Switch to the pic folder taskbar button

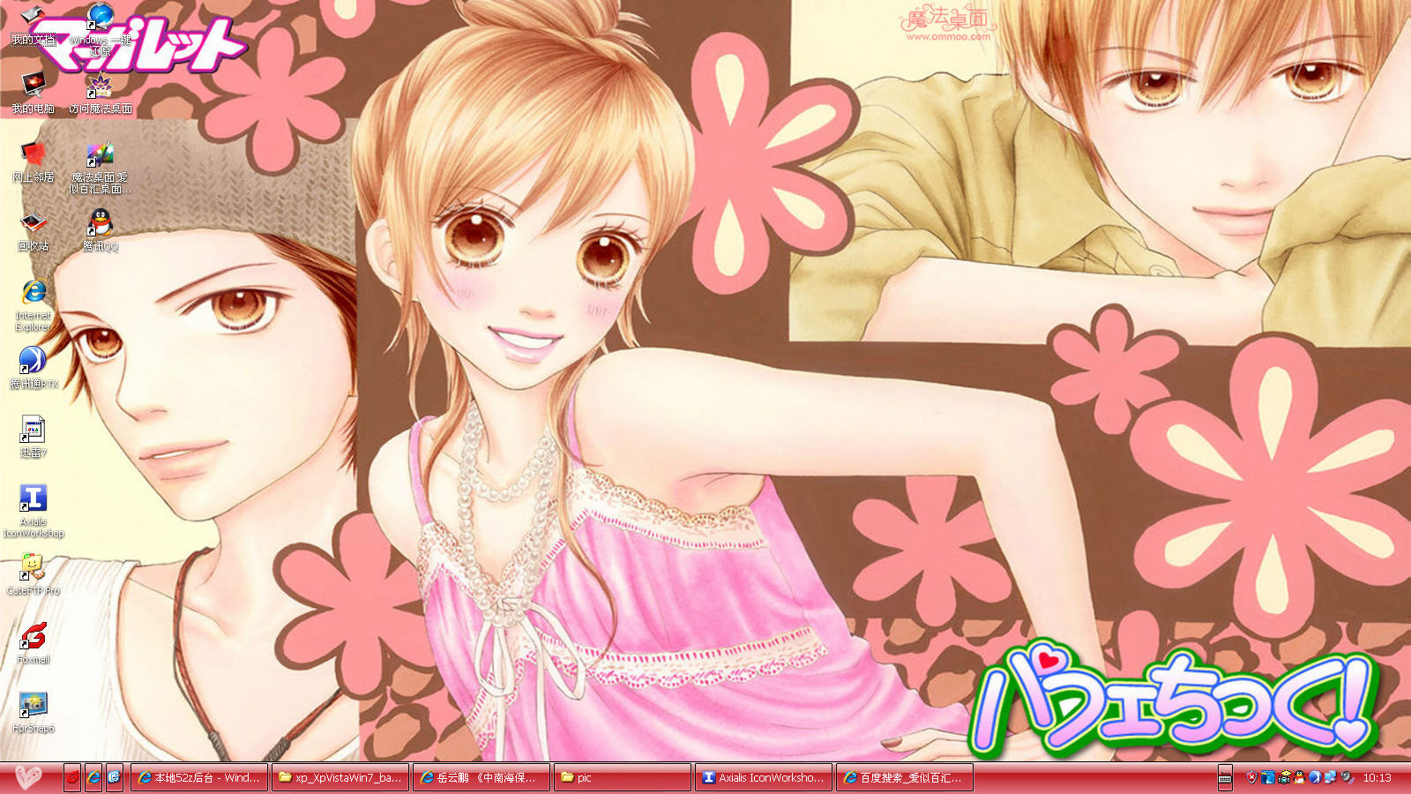(623, 777)
